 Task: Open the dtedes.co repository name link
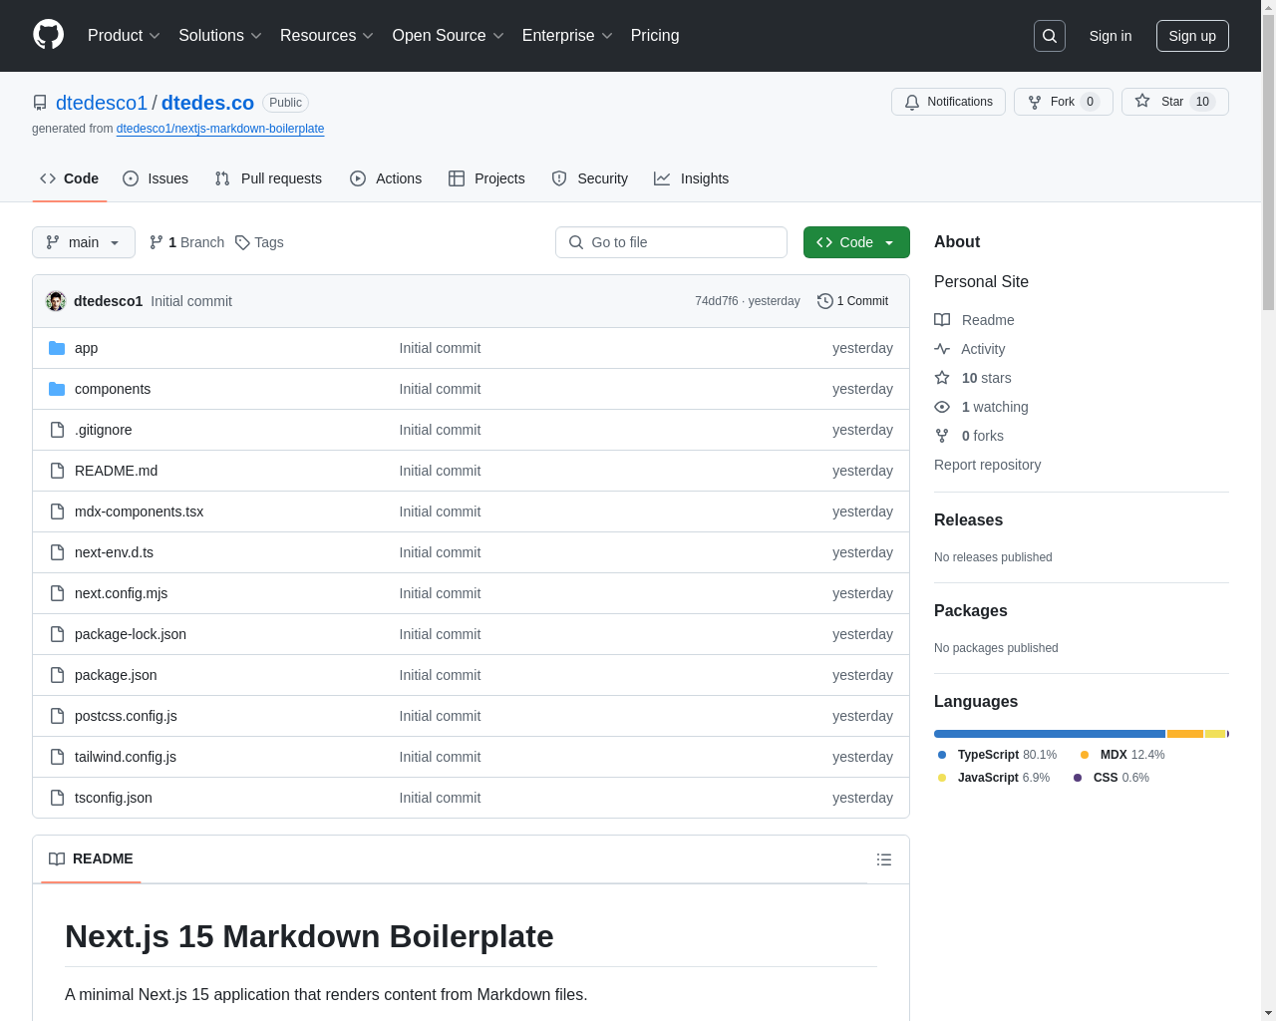tap(207, 103)
